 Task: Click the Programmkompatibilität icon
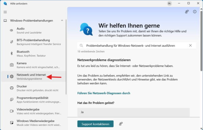12,100
